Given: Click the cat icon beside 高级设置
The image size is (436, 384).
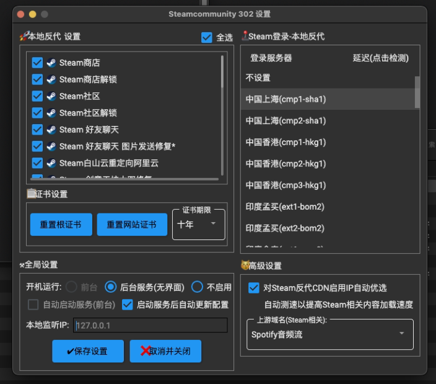Looking at the screenshot, I should (x=245, y=265).
